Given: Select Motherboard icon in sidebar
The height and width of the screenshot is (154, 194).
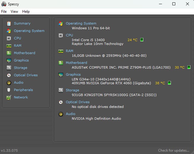Looking at the screenshot, I should point(9,53).
